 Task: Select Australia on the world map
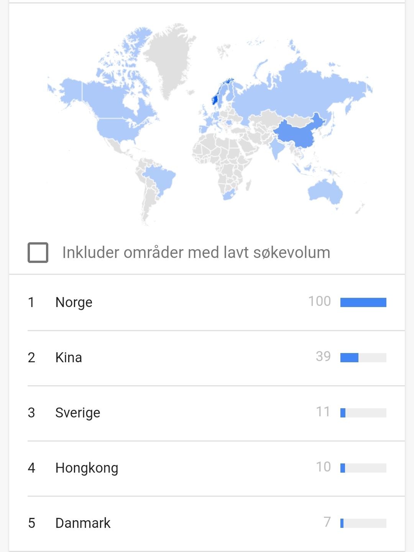(326, 192)
